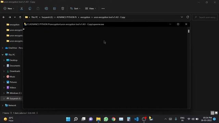Copy the selected file
219x123 pixels.
(30, 9)
